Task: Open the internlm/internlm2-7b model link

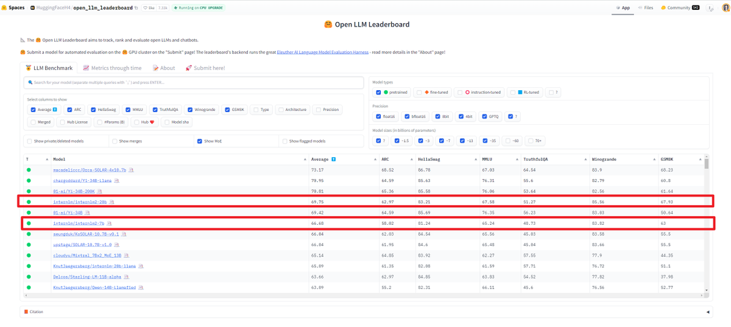Action: point(79,223)
